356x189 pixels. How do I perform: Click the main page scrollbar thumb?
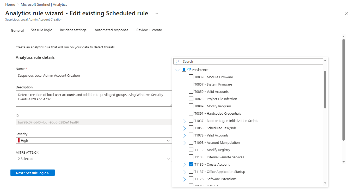click(x=343, y=90)
